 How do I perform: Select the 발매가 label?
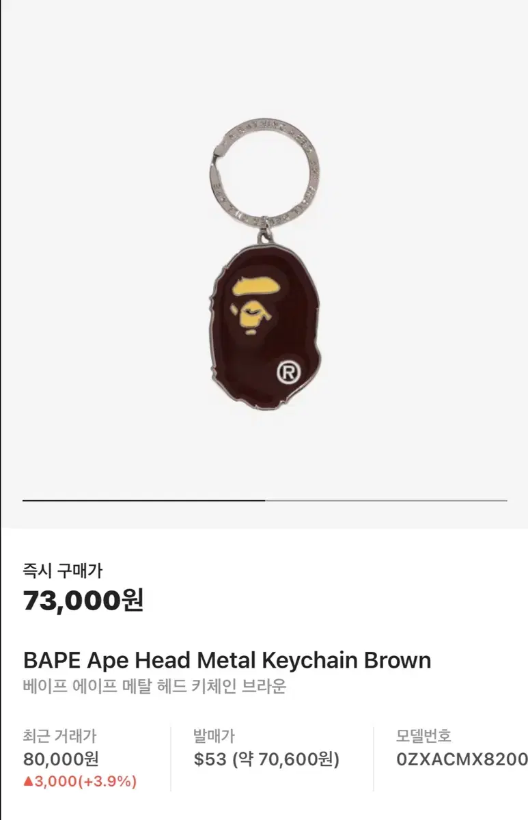214,736
